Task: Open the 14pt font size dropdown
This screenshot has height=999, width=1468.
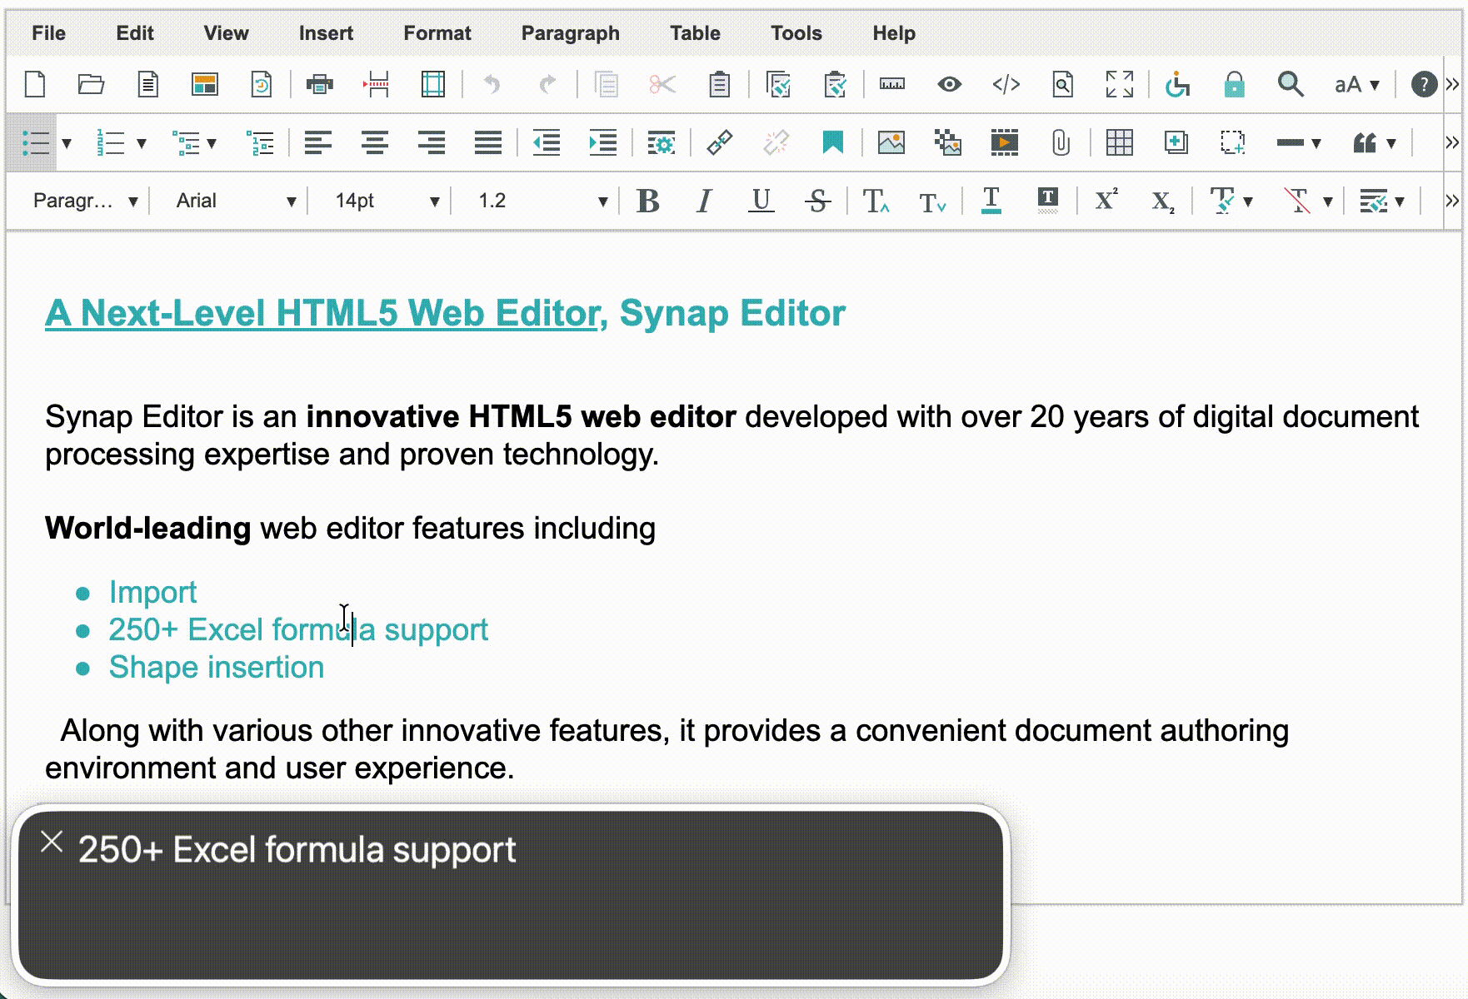Action: [387, 201]
